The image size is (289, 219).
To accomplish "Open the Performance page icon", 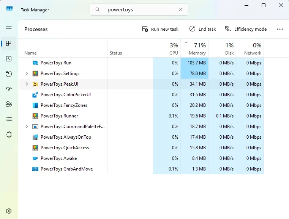I will (x=9, y=59).
